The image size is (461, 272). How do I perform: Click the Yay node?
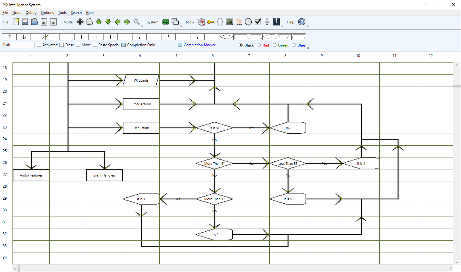point(288,128)
